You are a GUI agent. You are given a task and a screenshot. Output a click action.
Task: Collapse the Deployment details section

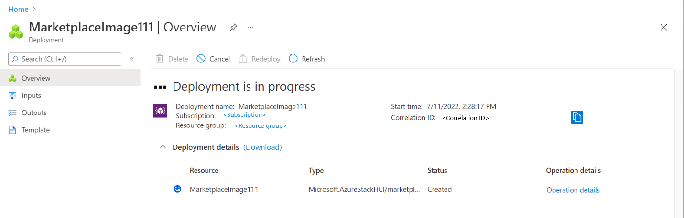coord(163,147)
